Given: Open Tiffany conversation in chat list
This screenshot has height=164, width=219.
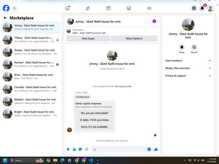Looking at the screenshot, I should click(31, 39).
